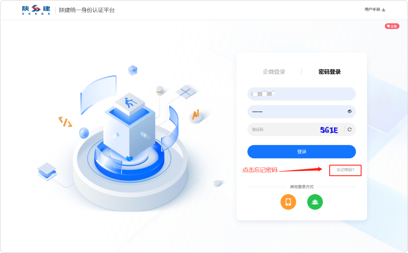Choose the orange mobile phone login icon

tap(288, 202)
